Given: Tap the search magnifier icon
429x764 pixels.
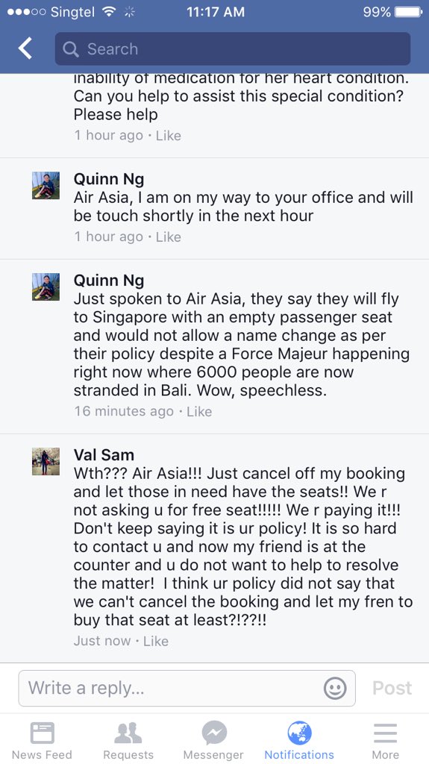Looking at the screenshot, I should tap(71, 48).
